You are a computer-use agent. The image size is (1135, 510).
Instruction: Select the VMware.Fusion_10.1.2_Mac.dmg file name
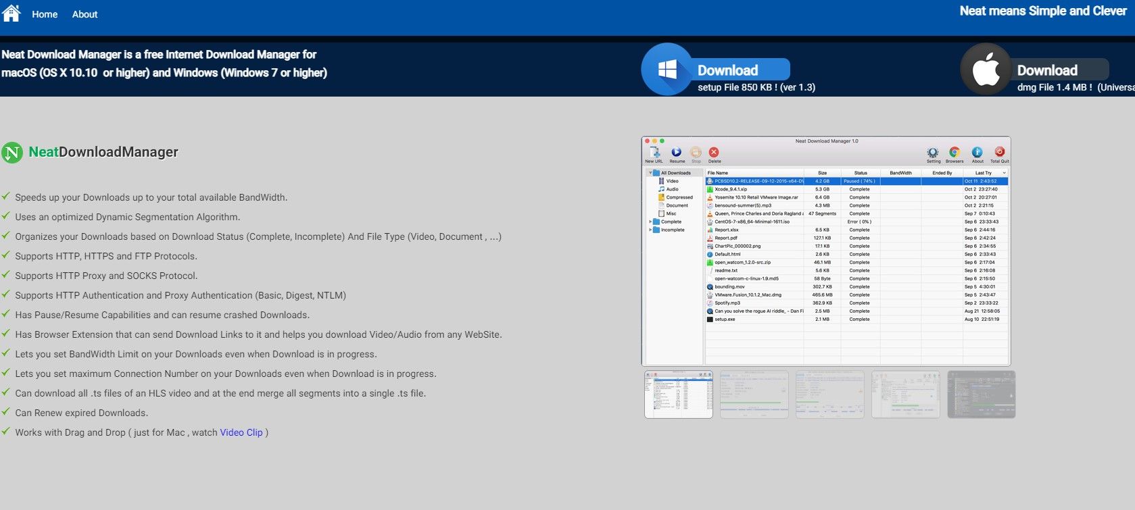coord(748,295)
